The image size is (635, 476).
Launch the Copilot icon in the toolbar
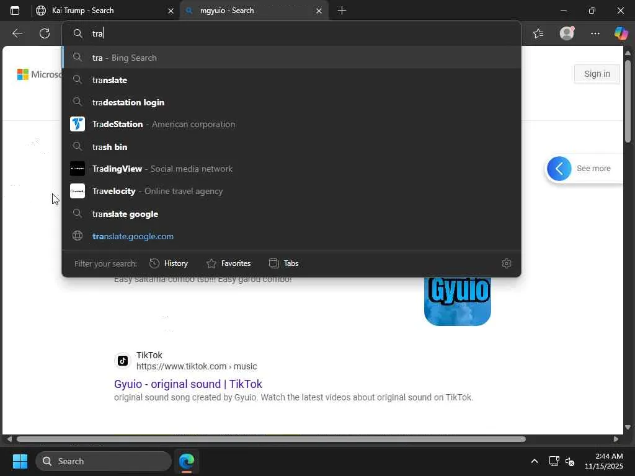coord(621,33)
